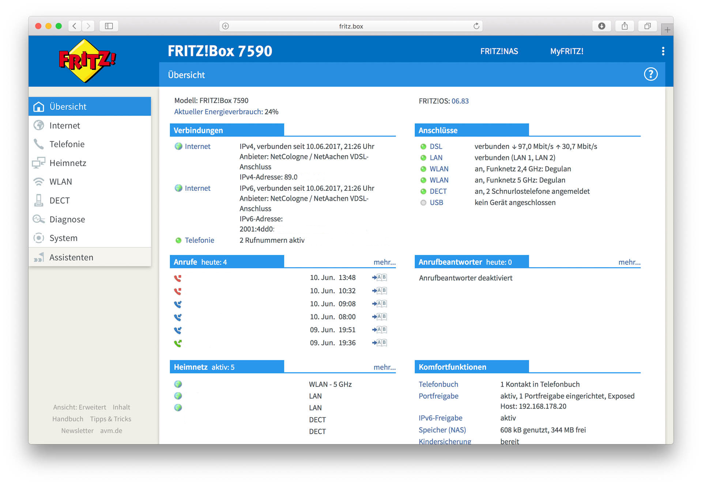Show more in Anrufbeantworter mehr...
This screenshot has width=702, height=485.
coord(629,262)
